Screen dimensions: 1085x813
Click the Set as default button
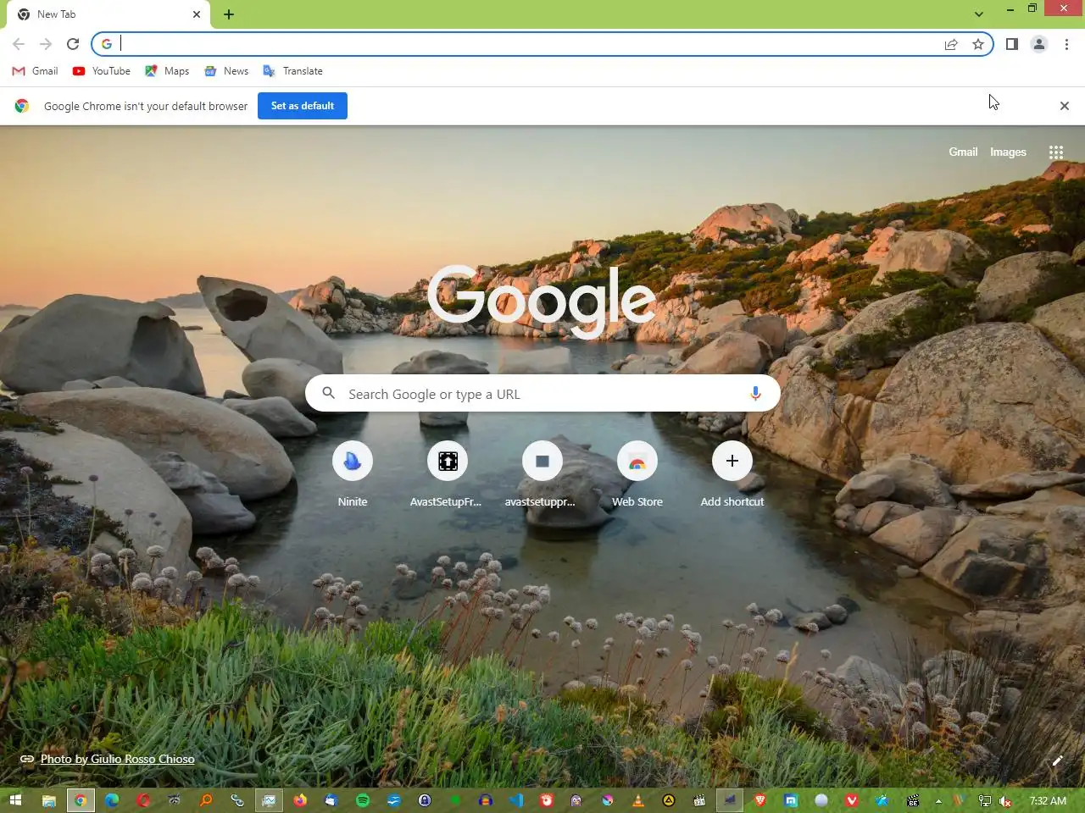click(303, 106)
